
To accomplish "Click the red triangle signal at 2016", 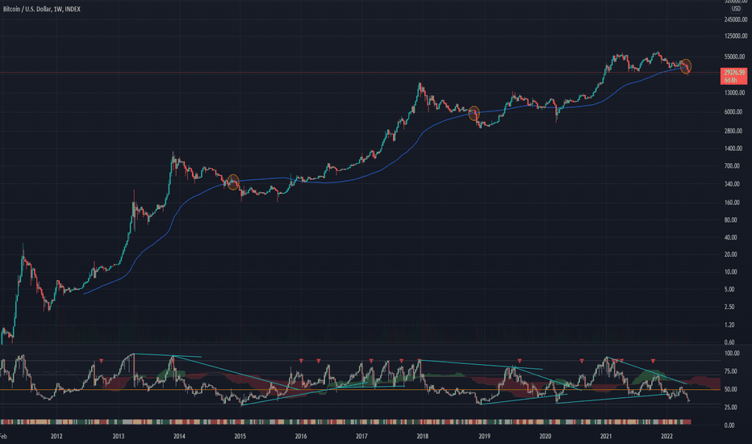I will tap(301, 361).
